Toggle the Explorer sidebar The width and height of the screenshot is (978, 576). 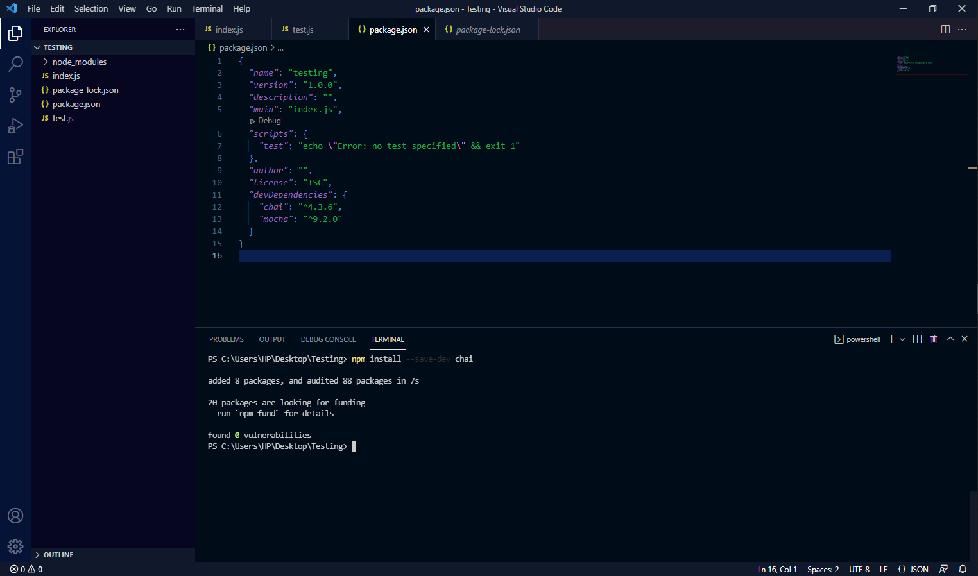tap(15, 33)
